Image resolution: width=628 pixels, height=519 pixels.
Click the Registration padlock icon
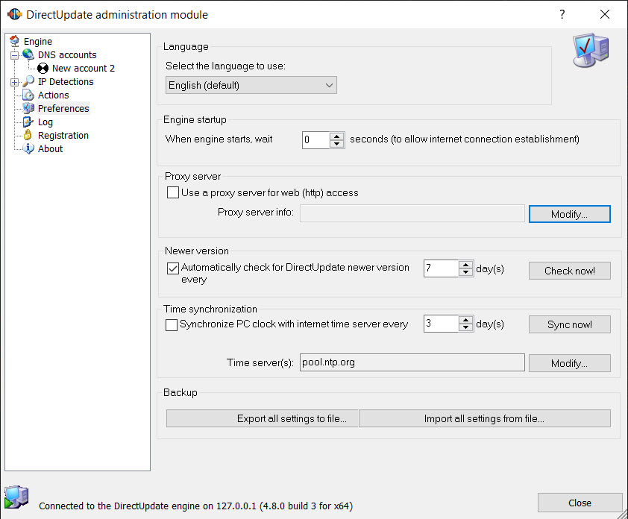tap(28, 135)
